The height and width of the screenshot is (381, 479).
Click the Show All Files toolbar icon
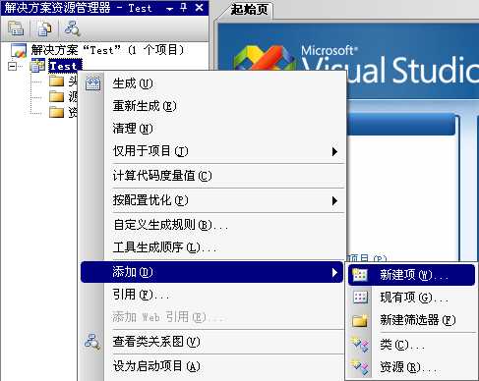pyautogui.click(x=44, y=28)
